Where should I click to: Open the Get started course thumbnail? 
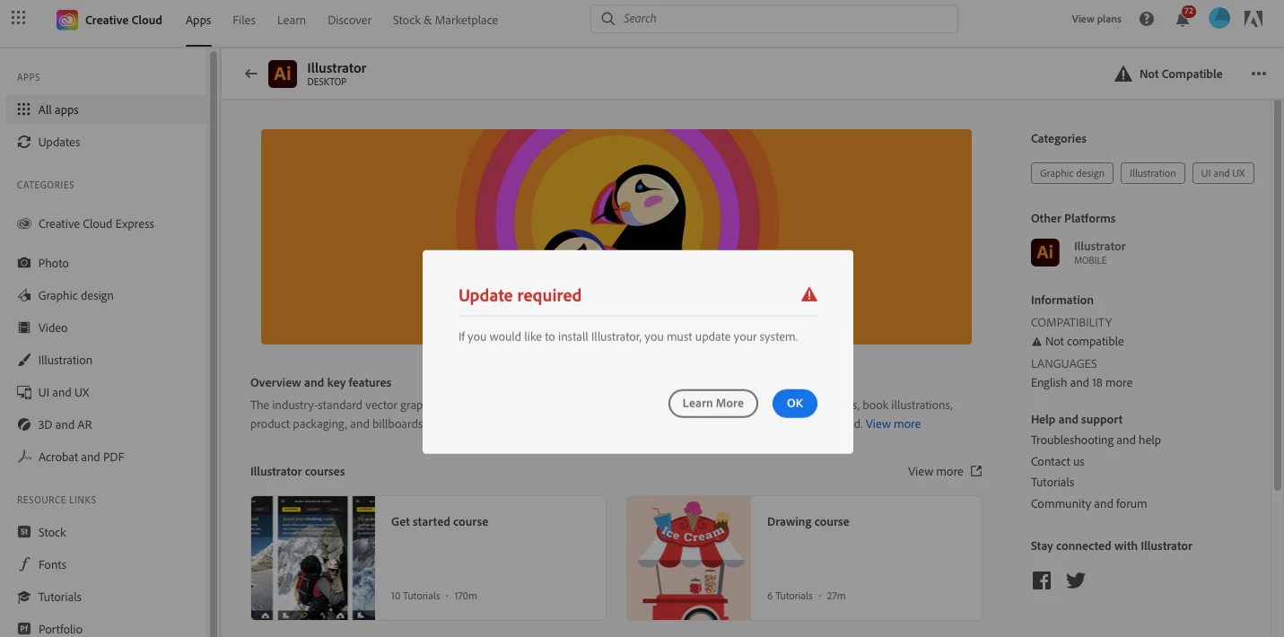coord(313,558)
